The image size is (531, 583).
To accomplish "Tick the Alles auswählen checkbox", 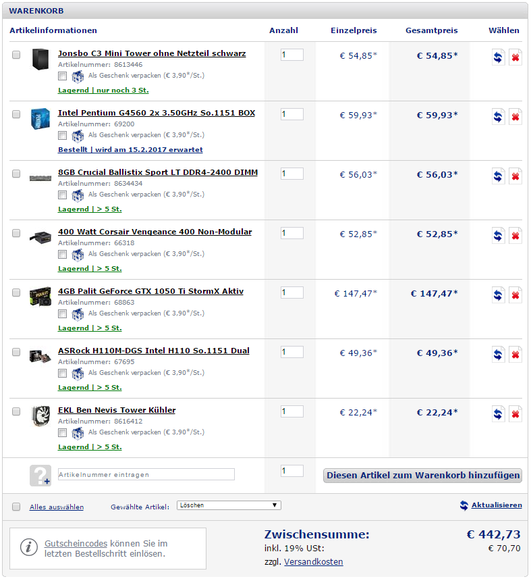I will pos(16,507).
